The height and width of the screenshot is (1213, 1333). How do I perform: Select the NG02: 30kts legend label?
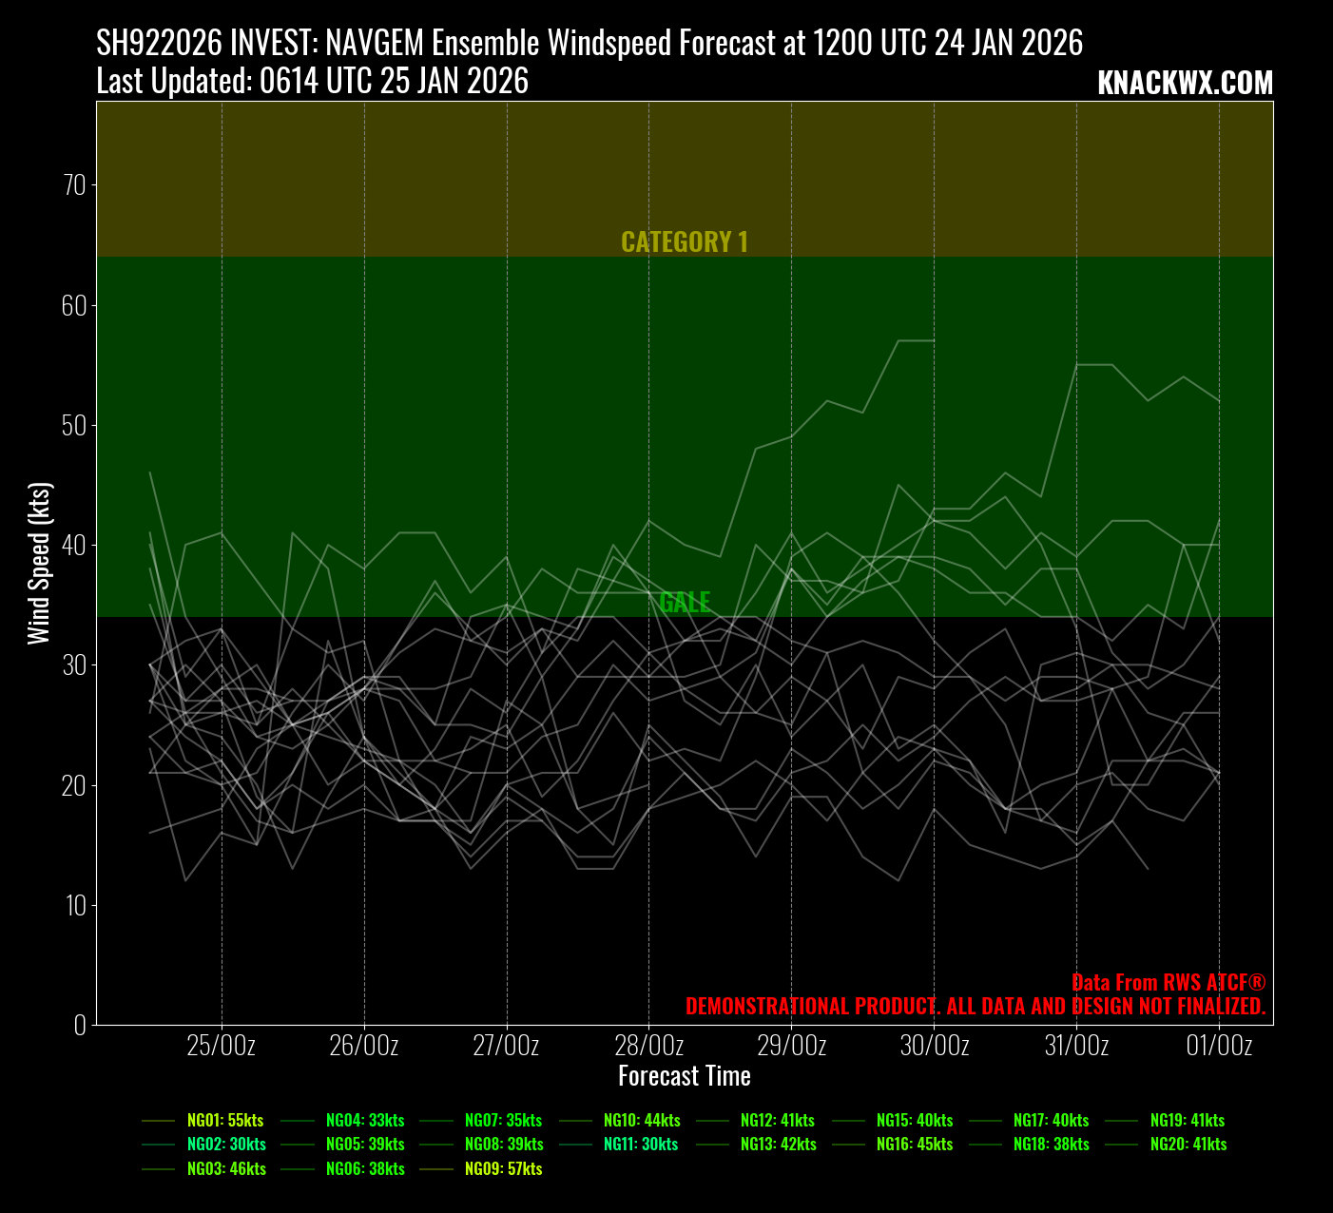click(226, 1145)
